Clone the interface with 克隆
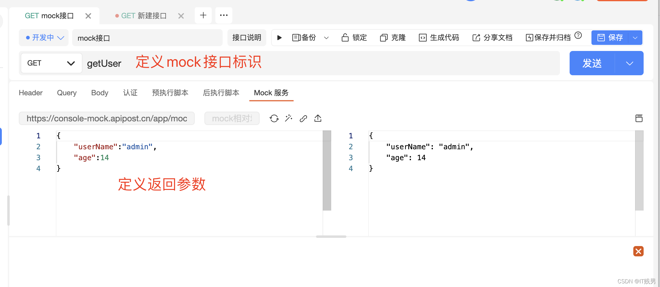The height and width of the screenshot is (287, 660). [393, 38]
